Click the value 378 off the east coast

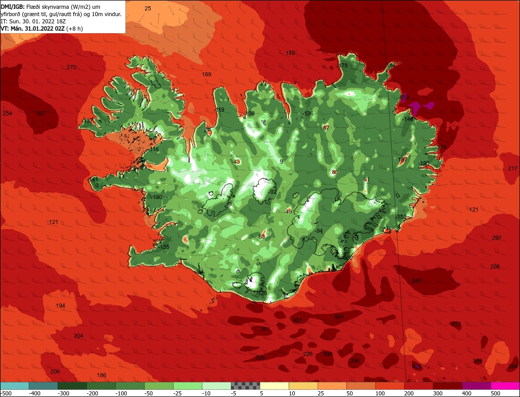click(441, 147)
